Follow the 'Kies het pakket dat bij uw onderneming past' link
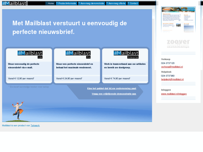 [x=112, y=88]
